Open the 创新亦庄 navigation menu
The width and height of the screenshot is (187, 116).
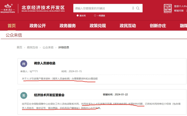[x=158, y=26]
